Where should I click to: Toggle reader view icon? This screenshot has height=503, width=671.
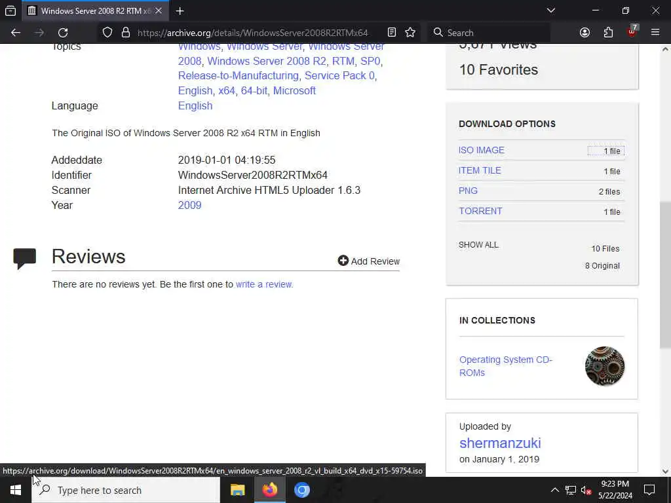click(392, 33)
